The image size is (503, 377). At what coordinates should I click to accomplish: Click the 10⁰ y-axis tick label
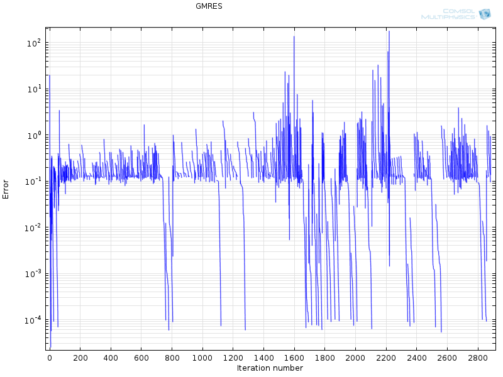(x=33, y=135)
